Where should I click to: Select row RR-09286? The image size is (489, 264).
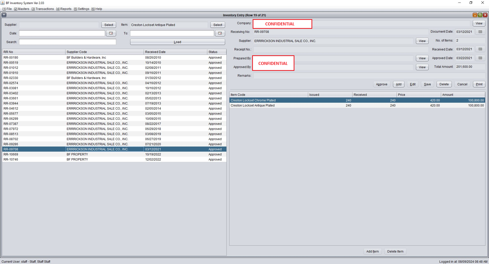click(114, 144)
